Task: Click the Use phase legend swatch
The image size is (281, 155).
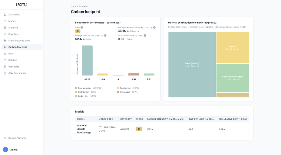Action: (118, 92)
